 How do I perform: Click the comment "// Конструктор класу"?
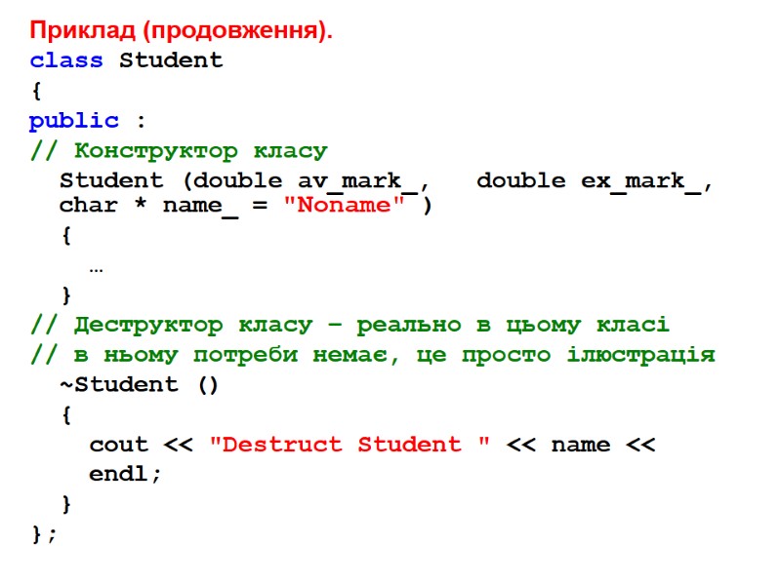click(x=181, y=150)
